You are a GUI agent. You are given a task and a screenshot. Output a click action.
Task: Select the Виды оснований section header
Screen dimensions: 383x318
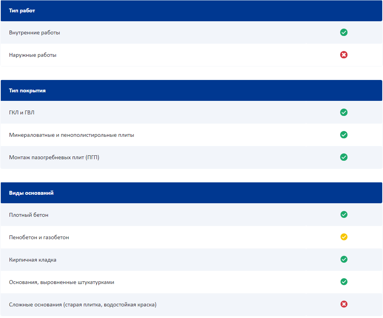pos(31,193)
